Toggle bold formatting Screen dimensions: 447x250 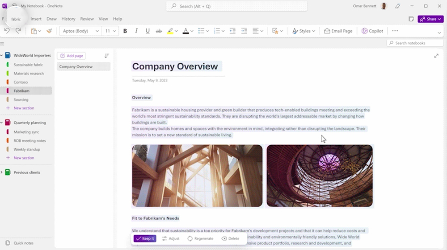click(125, 31)
